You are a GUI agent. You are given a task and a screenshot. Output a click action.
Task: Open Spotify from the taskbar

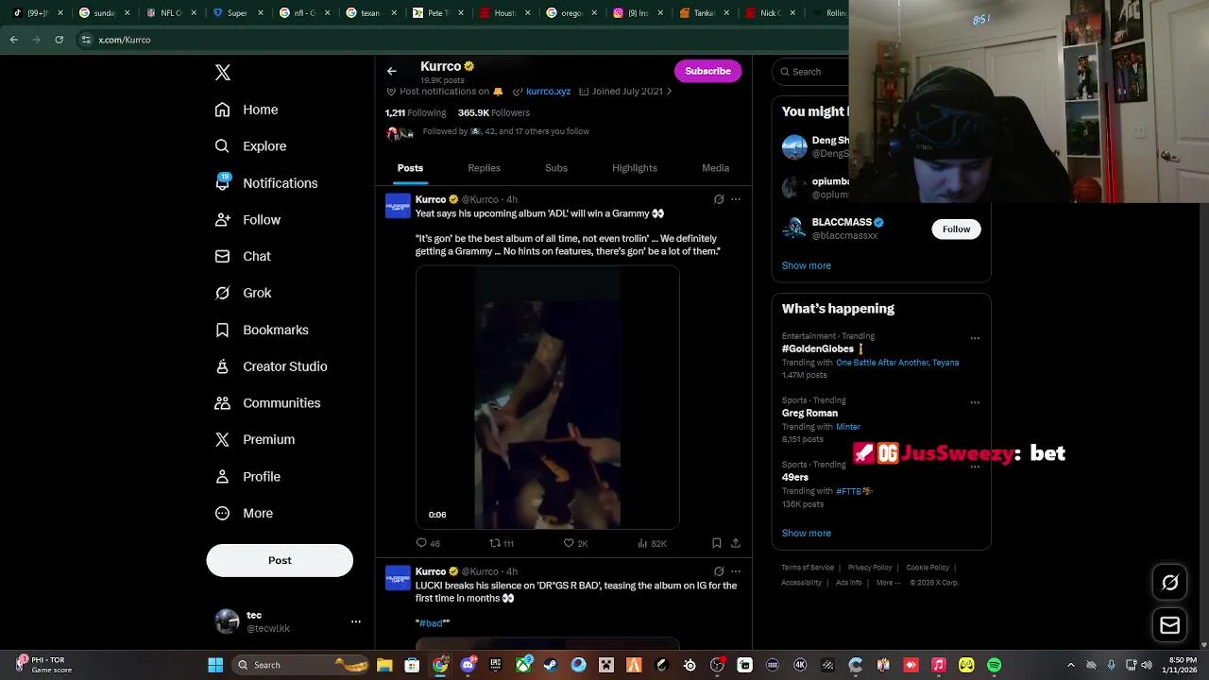pyautogui.click(x=994, y=665)
